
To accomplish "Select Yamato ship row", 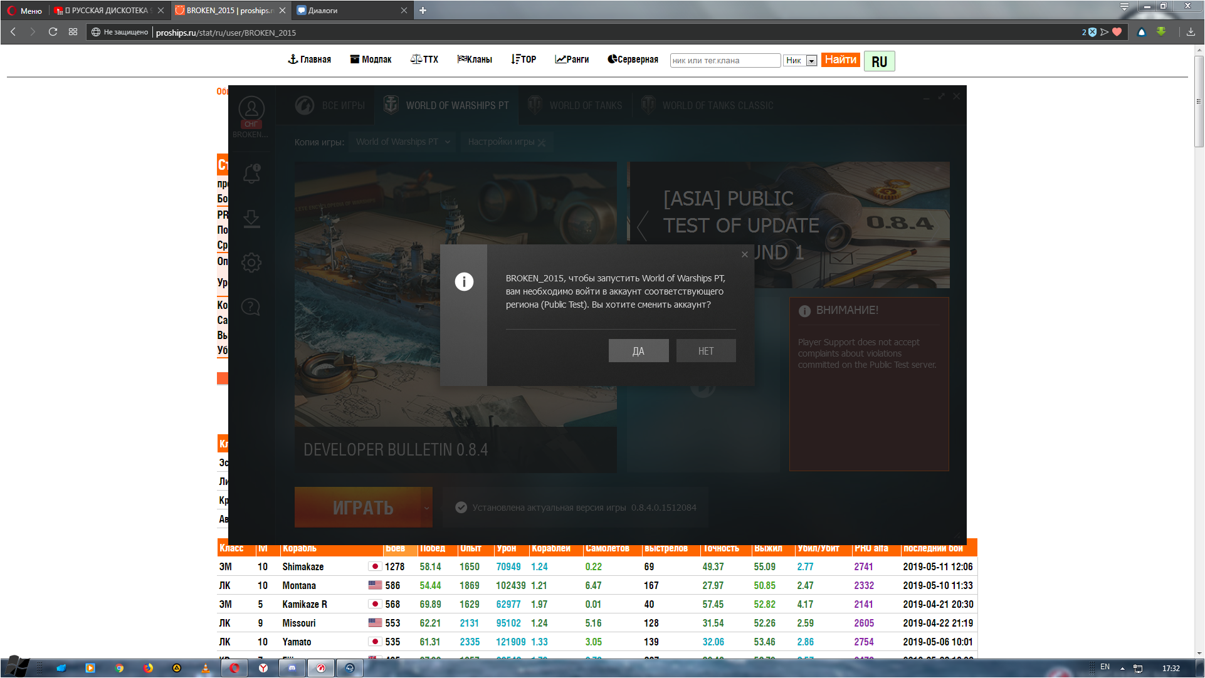I will pyautogui.click(x=596, y=642).
